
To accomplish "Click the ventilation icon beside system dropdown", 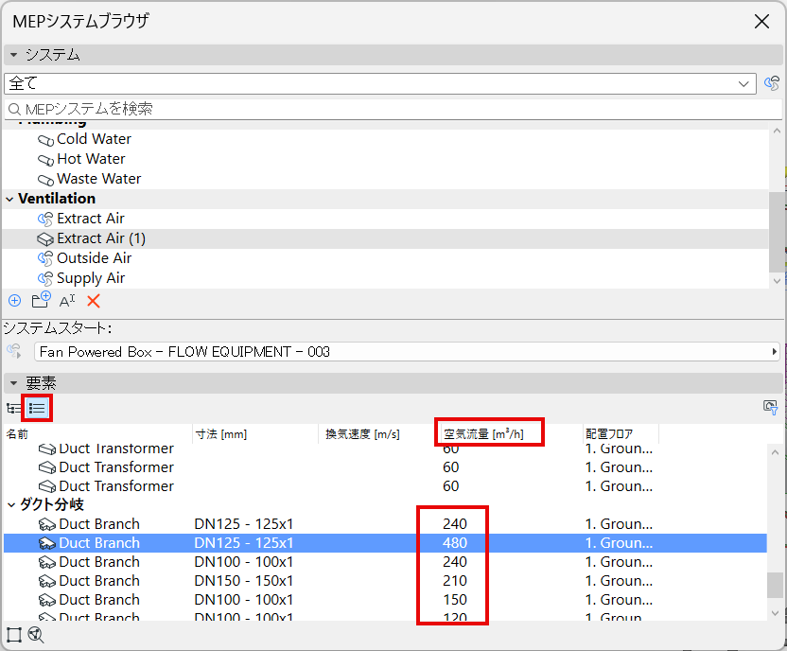I will (772, 83).
